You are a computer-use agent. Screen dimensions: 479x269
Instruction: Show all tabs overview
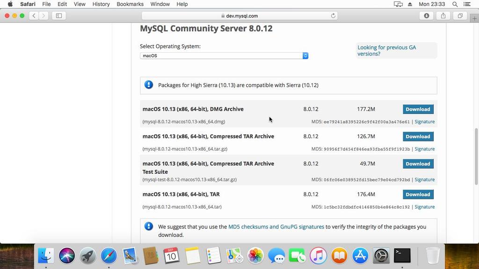tap(460, 15)
